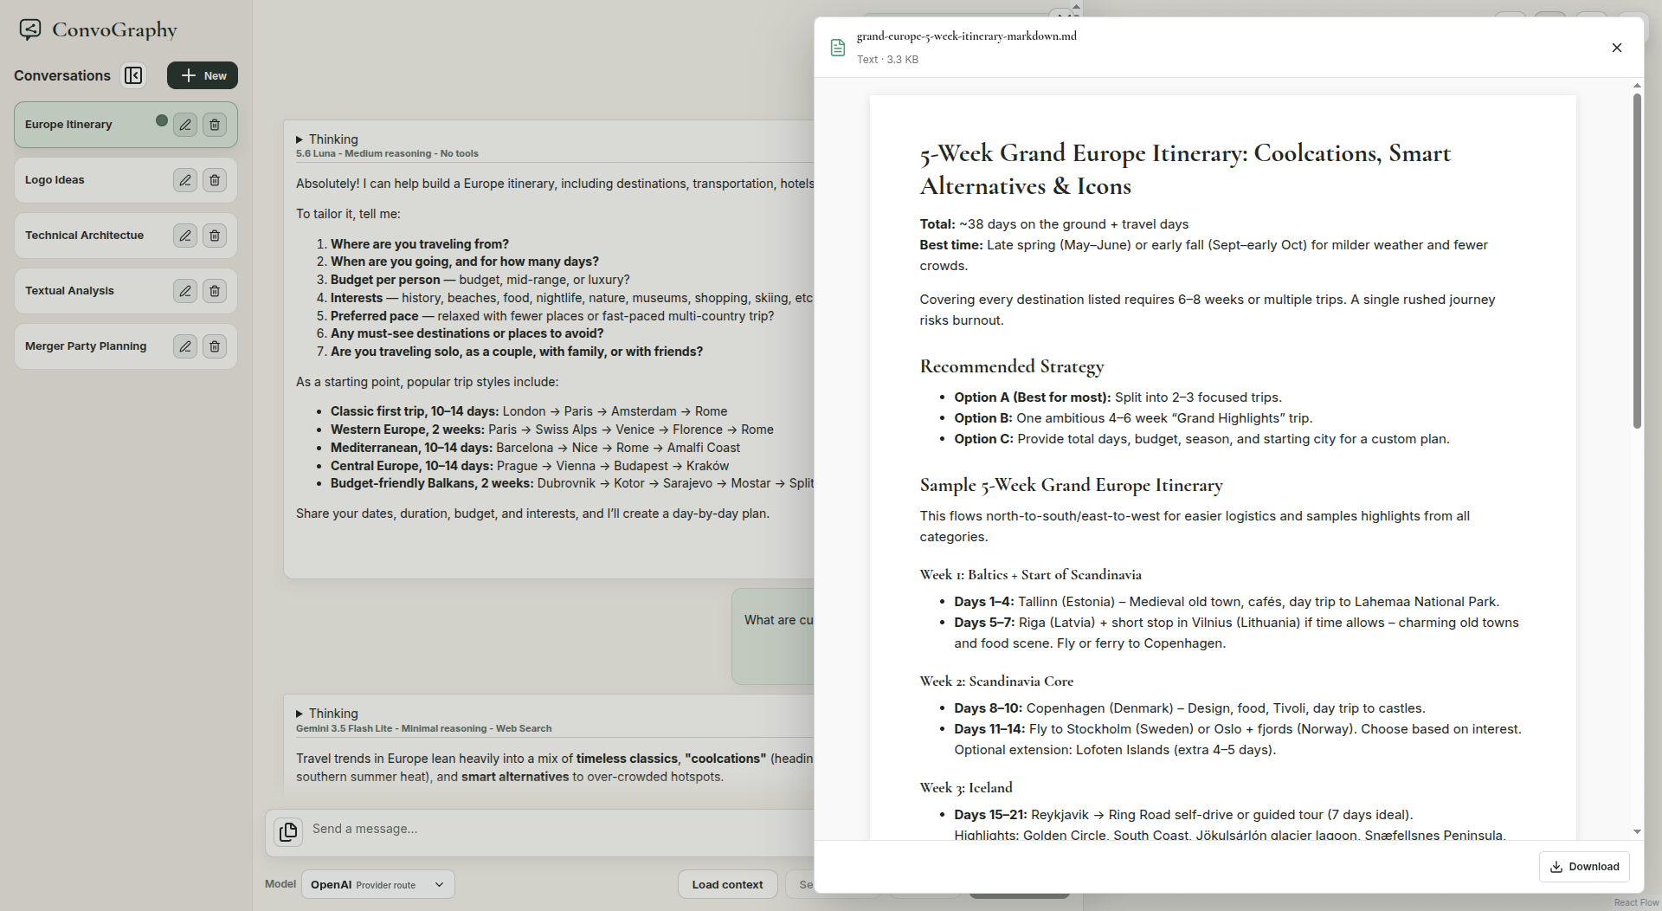Image resolution: width=1662 pixels, height=911 pixels.
Task: Click the preview panel vertical scrollbar thumb
Action: (1637, 261)
